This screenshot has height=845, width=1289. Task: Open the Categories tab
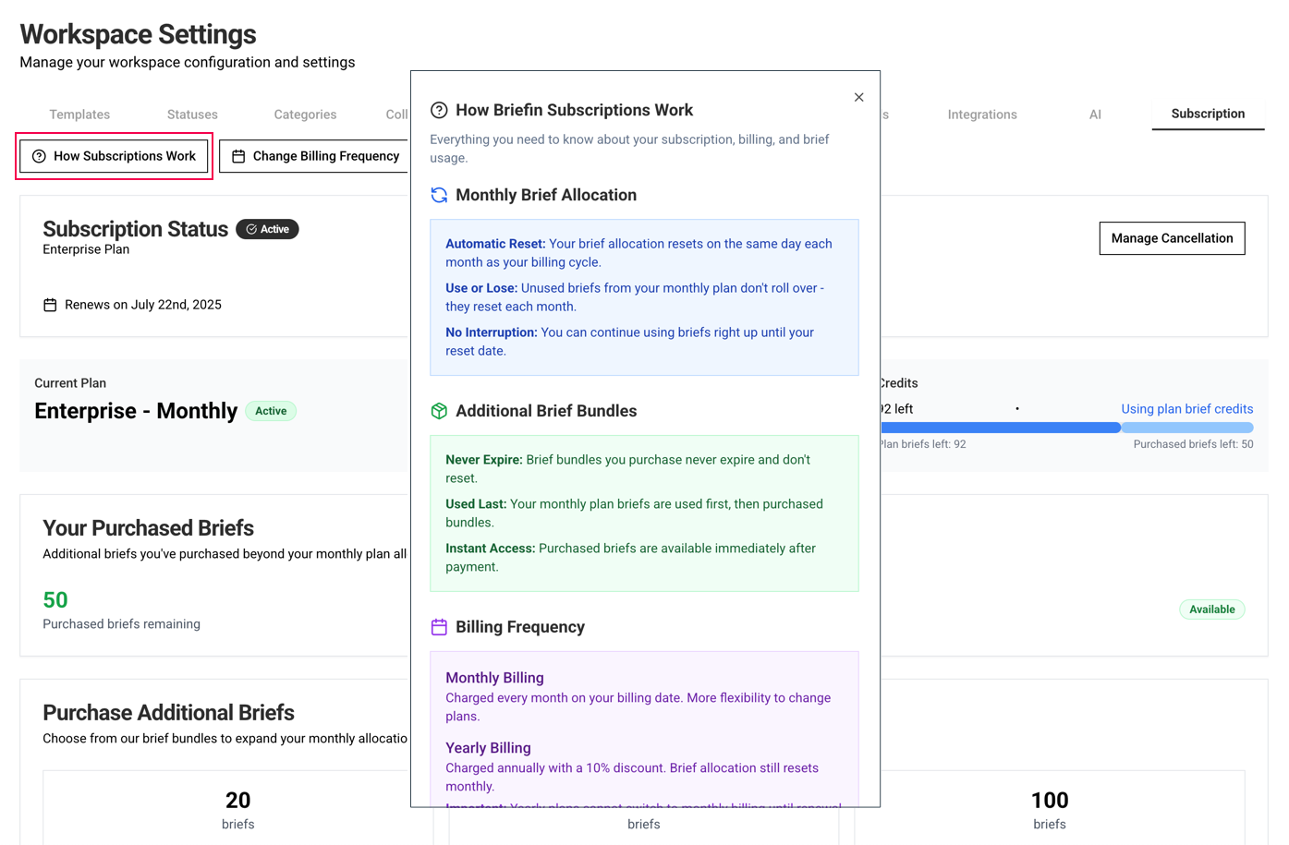[305, 115]
